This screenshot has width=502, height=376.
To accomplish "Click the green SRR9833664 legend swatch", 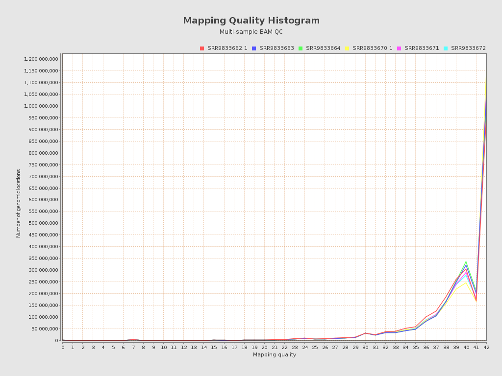I will 301,48.
